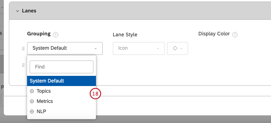
Task: Open the System Default grouping dropdown
Action: (65, 48)
